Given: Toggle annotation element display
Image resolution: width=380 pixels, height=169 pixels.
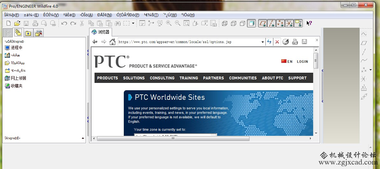Looking at the screenshot, I should point(298,23).
